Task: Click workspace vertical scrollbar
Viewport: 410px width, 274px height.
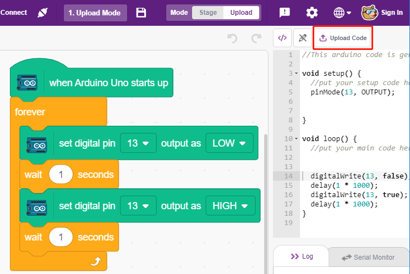Action: (x=266, y=204)
